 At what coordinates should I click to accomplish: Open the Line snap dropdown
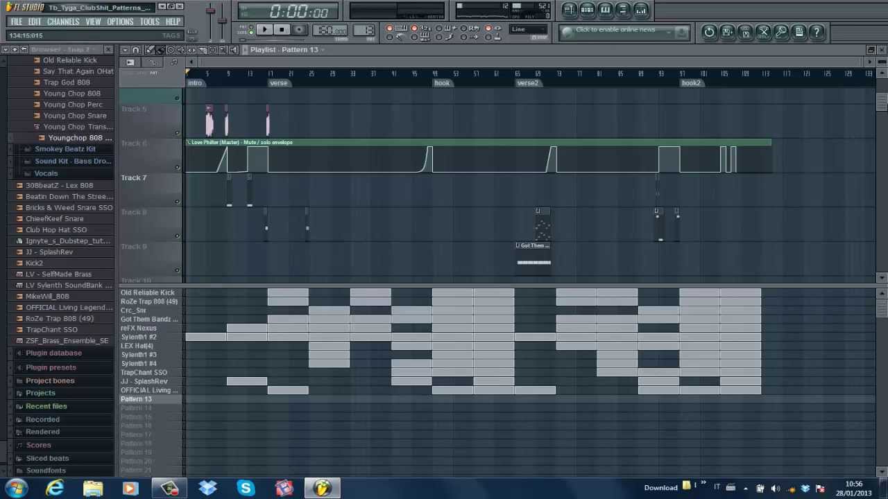(527, 29)
